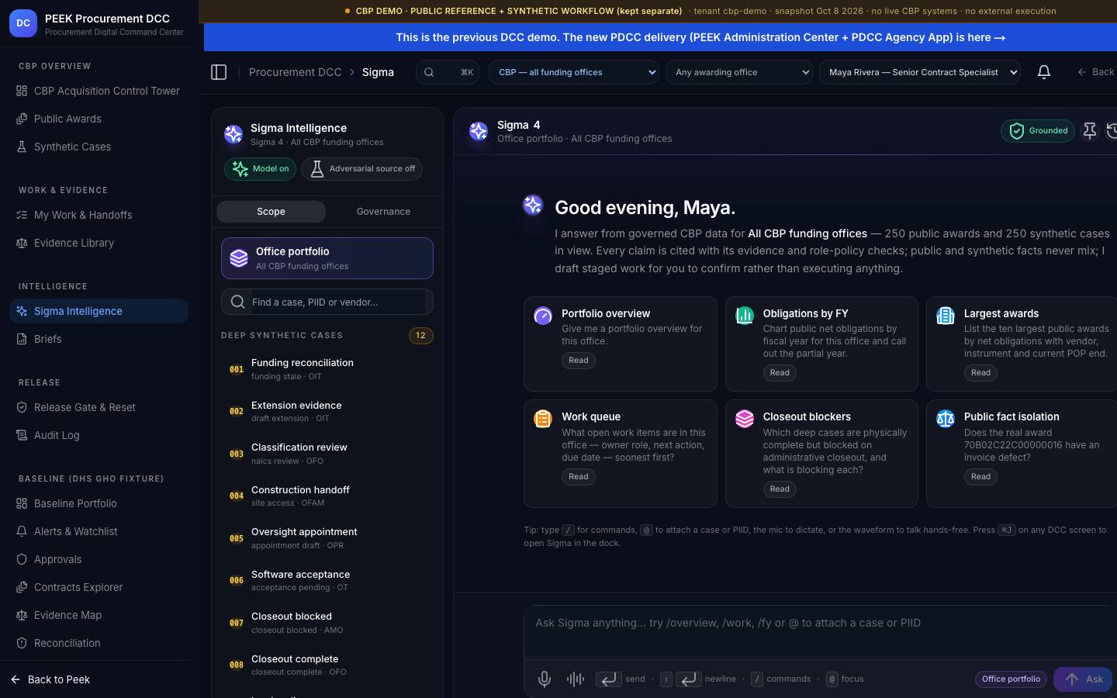Click the Public fact isolation scales icon
The height and width of the screenshot is (698, 1117).
point(946,419)
